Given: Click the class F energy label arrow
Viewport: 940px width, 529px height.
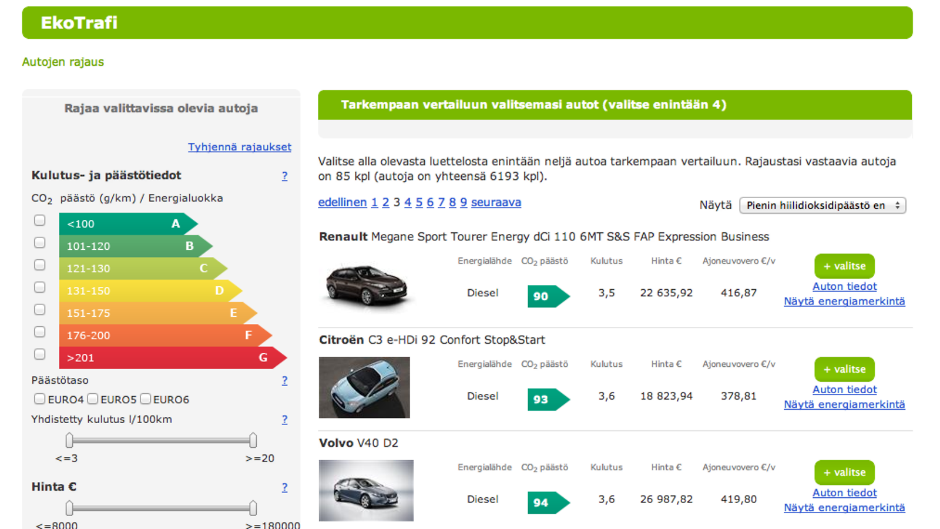Looking at the screenshot, I should click(166, 336).
